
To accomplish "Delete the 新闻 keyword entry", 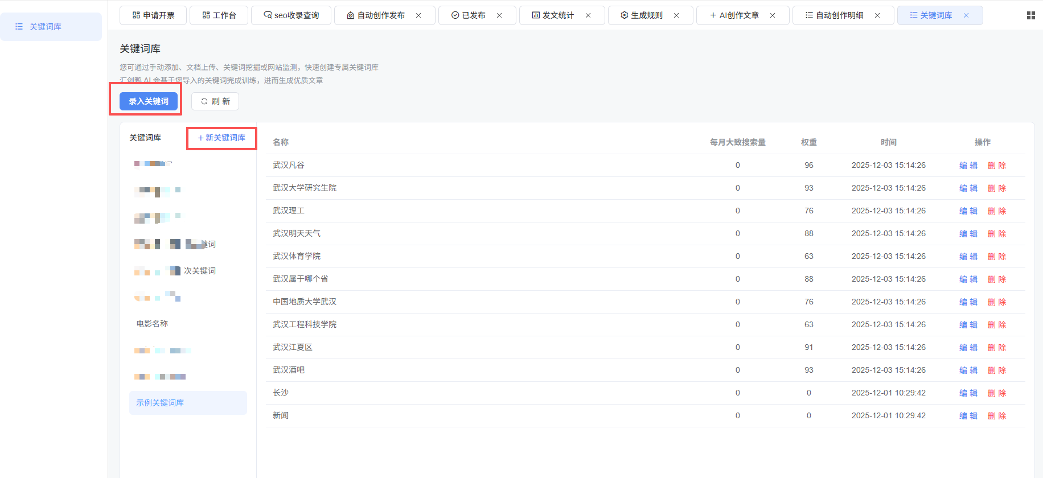I will click(x=996, y=416).
